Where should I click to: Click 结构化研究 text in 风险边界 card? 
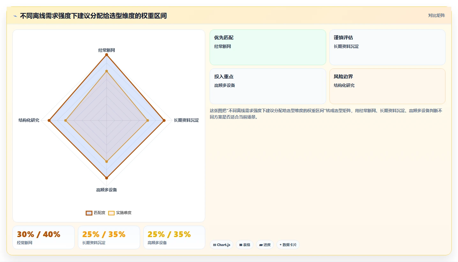[344, 85]
